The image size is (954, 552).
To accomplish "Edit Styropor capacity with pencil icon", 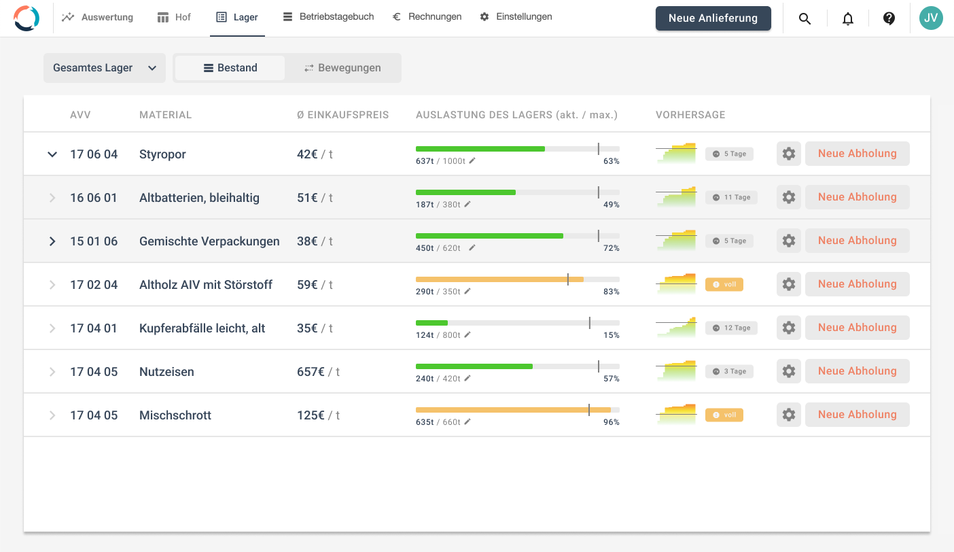I will pos(472,161).
